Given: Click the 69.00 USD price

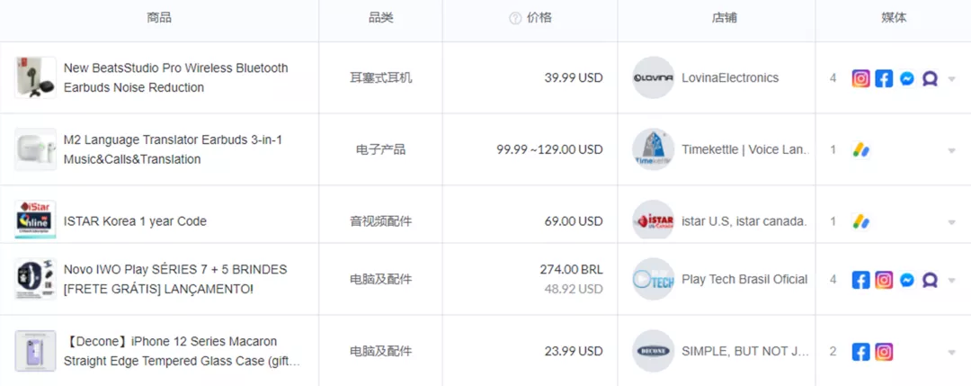Looking at the screenshot, I should coord(574,221).
